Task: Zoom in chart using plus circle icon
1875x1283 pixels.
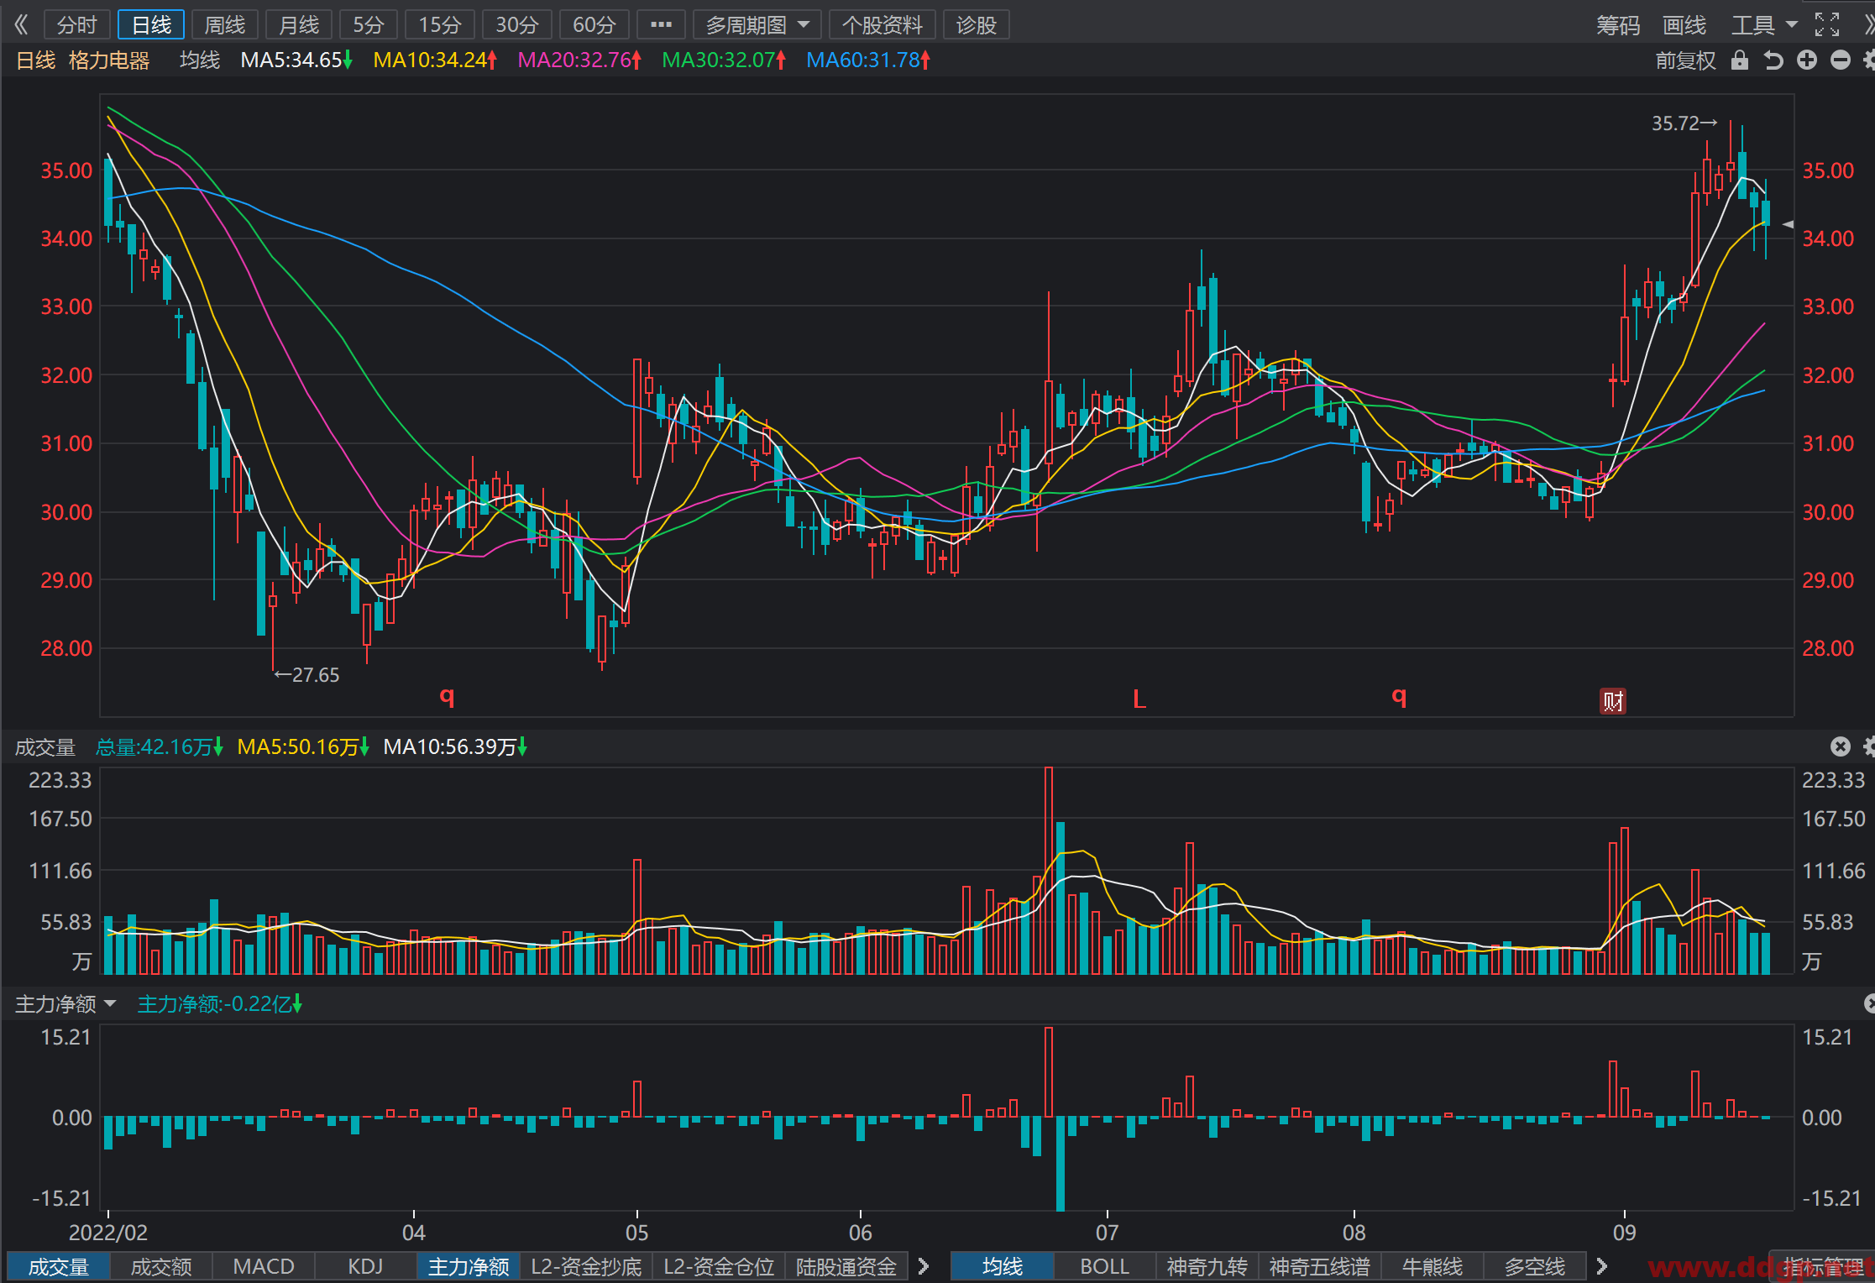Action: (x=1807, y=60)
